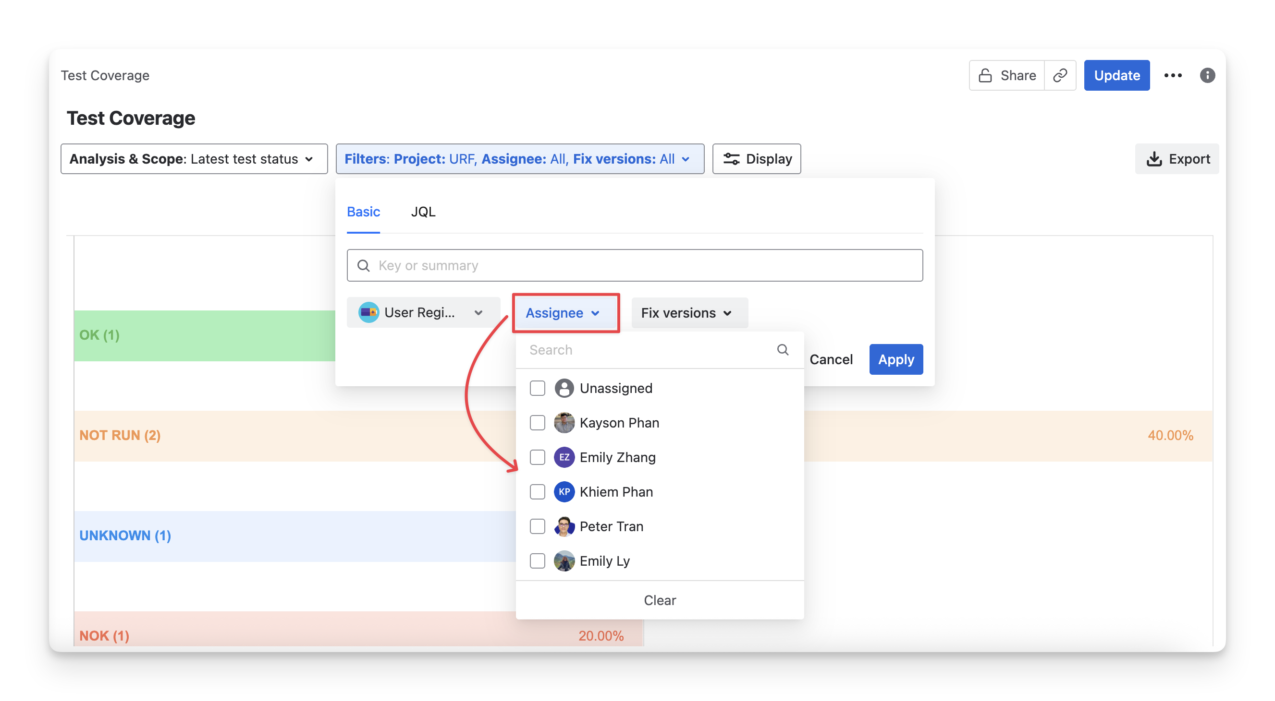Open the Fix versions dropdown
Image resolution: width=1275 pixels, height=701 pixels.
coord(688,313)
